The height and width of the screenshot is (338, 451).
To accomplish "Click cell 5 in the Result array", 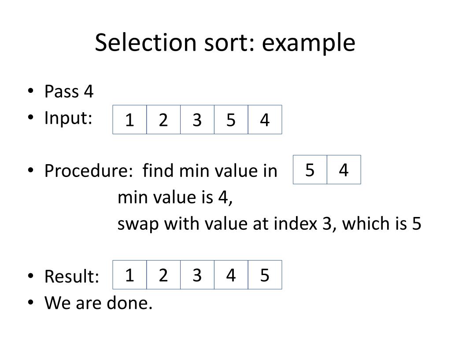I will click(x=265, y=275).
